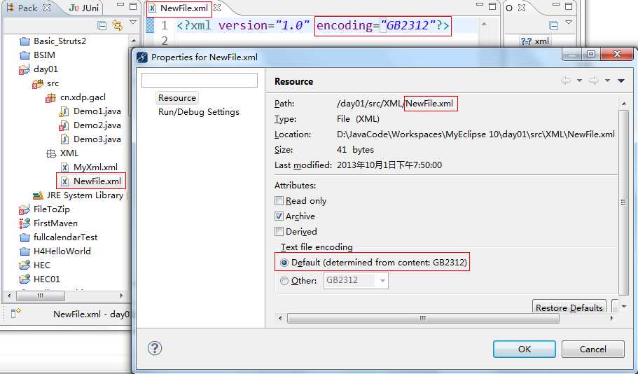Viewport: 638px width, 374px height.
Task: Click Package Explorer horizontal scrollbar thumb
Action: [40, 296]
